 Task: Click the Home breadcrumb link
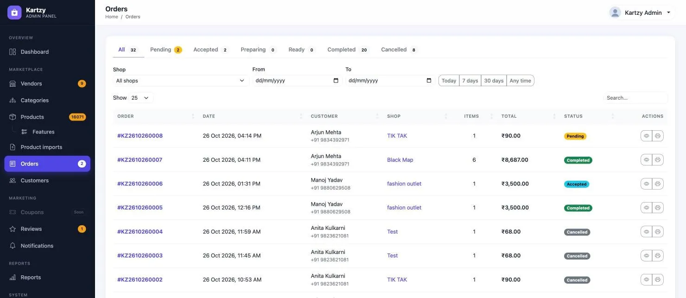point(112,17)
